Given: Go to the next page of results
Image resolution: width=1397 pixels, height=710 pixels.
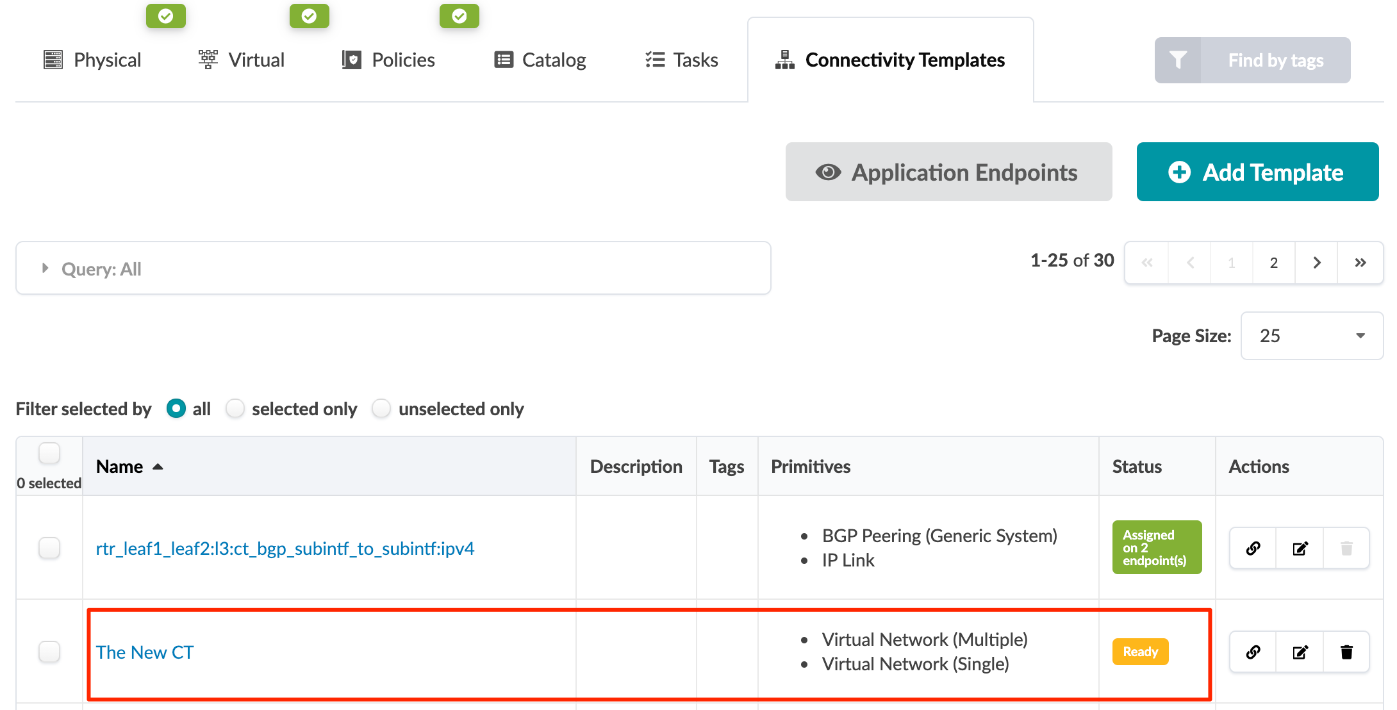Looking at the screenshot, I should pos(1317,262).
